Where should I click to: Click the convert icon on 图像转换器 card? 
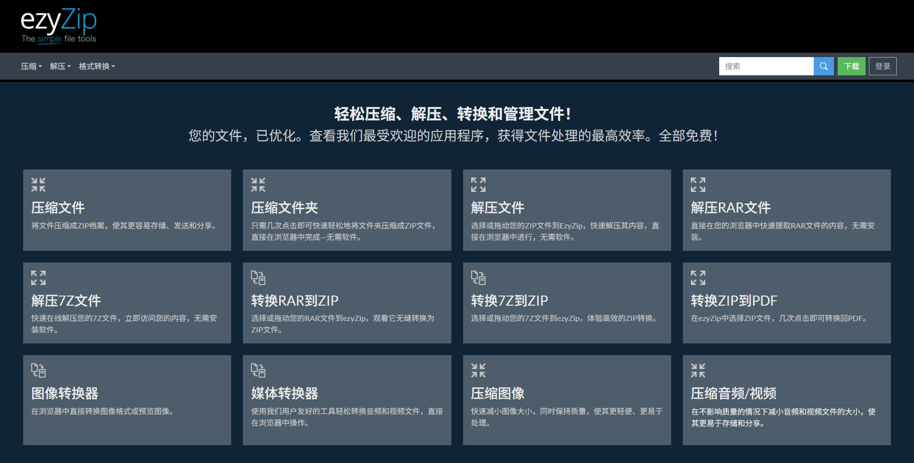pos(38,370)
